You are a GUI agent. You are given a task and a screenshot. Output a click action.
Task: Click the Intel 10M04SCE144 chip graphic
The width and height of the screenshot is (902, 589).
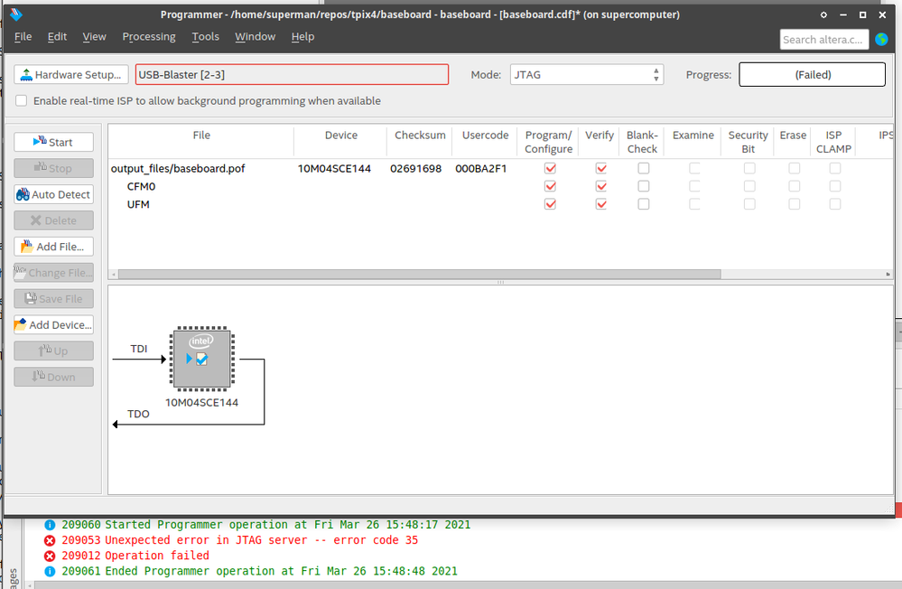(200, 359)
